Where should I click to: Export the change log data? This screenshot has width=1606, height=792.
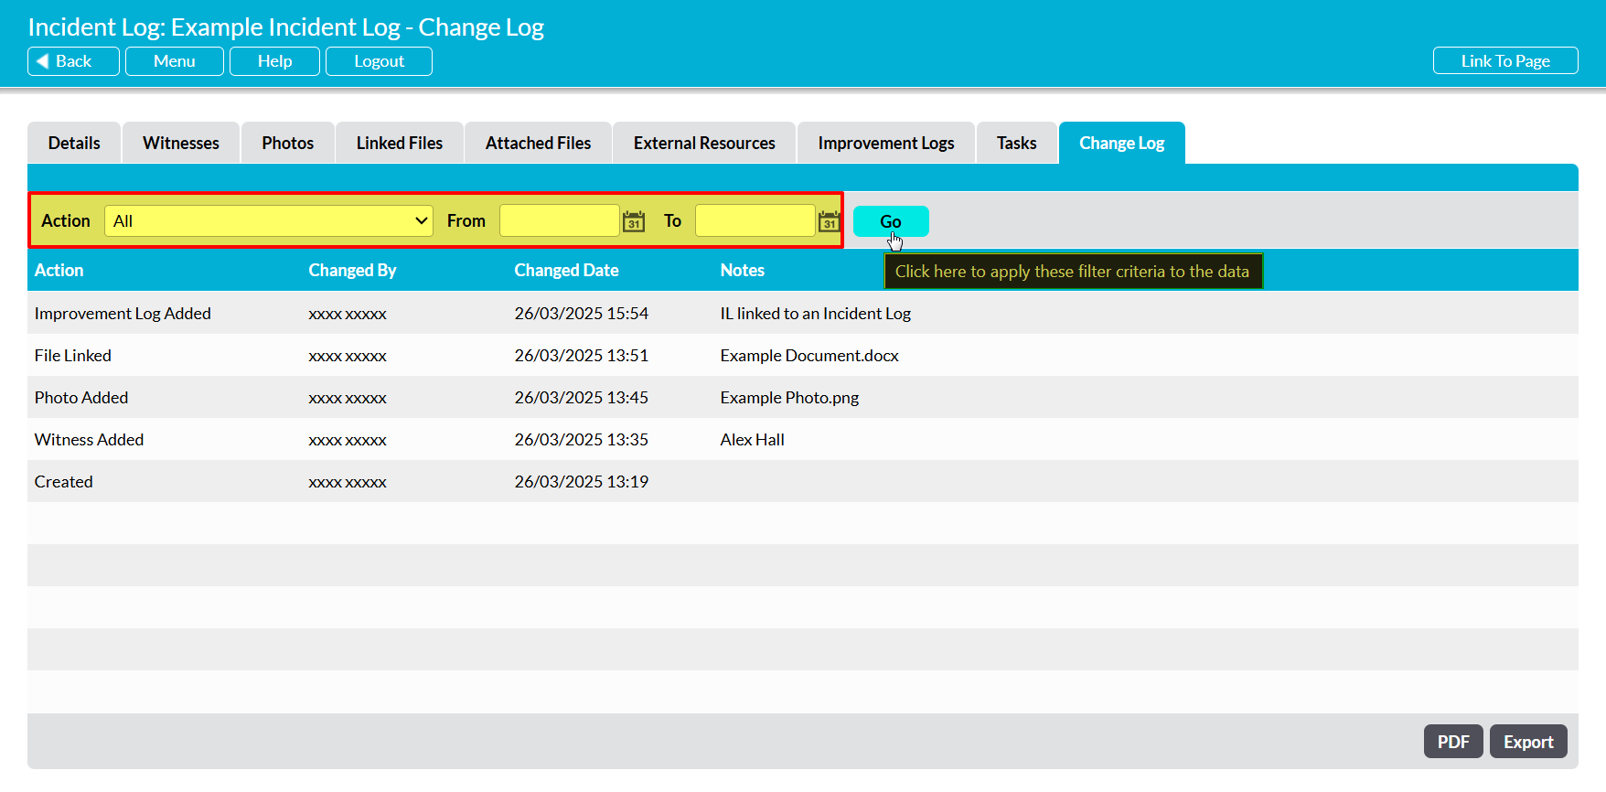[1528, 742]
